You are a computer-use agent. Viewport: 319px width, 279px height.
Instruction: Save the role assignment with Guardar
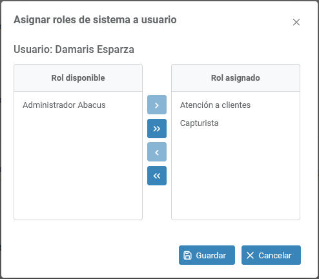207,255
